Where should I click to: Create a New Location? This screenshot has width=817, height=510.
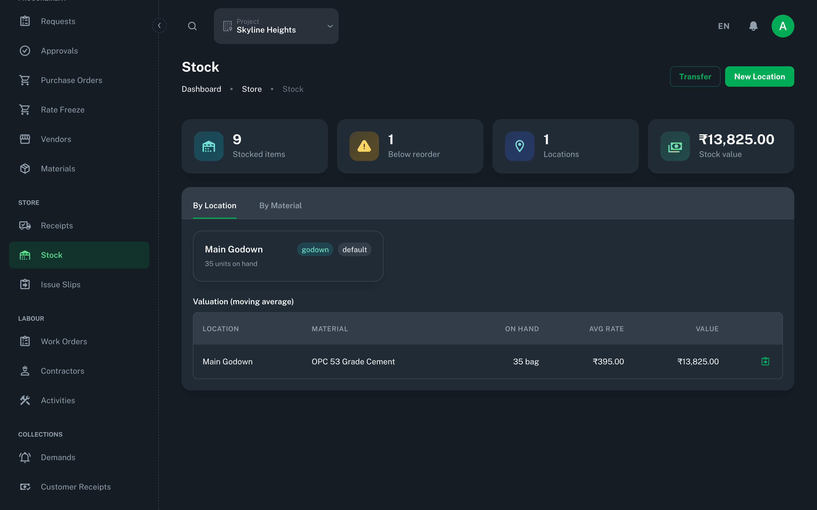point(760,76)
